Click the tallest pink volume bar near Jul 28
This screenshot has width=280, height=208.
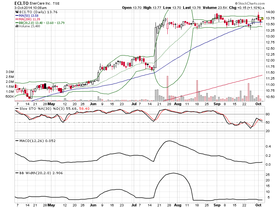point(167,88)
